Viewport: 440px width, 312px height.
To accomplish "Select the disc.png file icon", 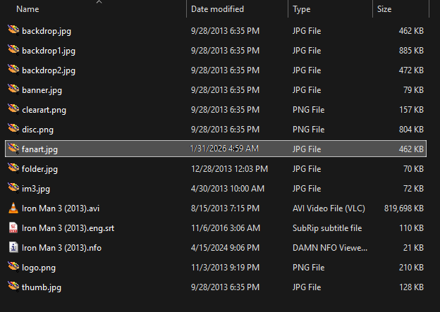I will (13, 129).
